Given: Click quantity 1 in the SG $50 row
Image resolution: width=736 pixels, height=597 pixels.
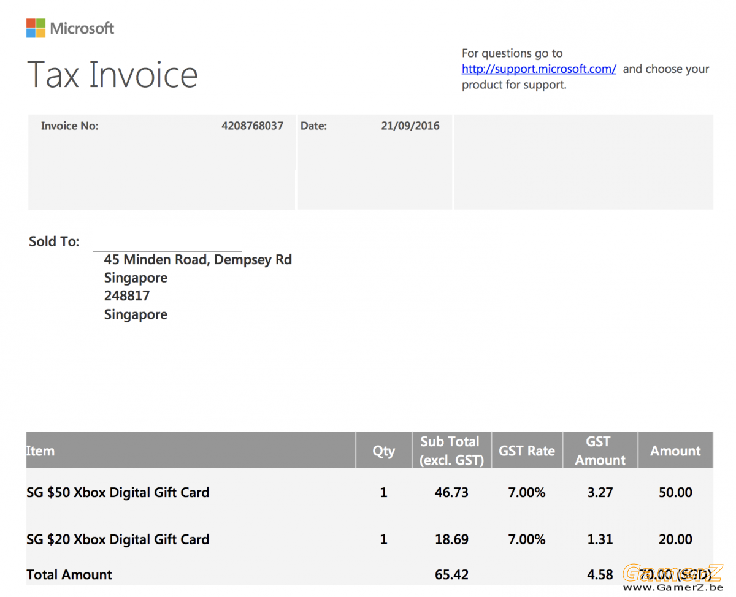Looking at the screenshot, I should click(x=384, y=493).
